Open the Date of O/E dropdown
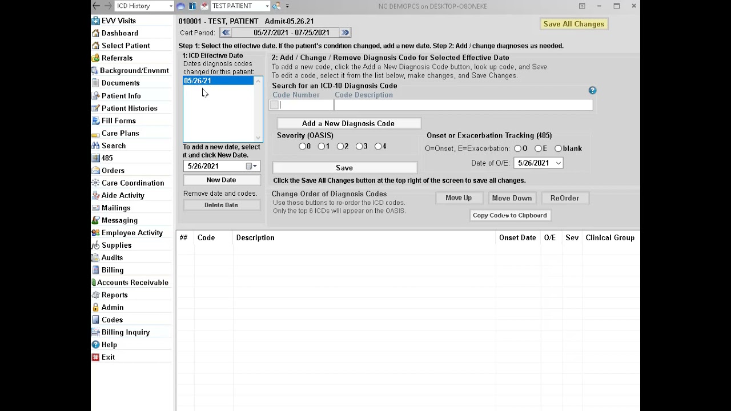Image resolution: width=731 pixels, height=411 pixels. 558,163
